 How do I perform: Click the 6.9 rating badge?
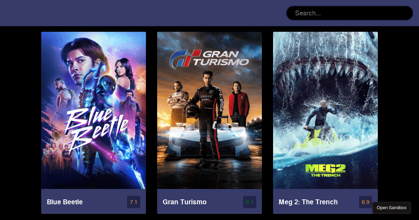tap(366, 202)
